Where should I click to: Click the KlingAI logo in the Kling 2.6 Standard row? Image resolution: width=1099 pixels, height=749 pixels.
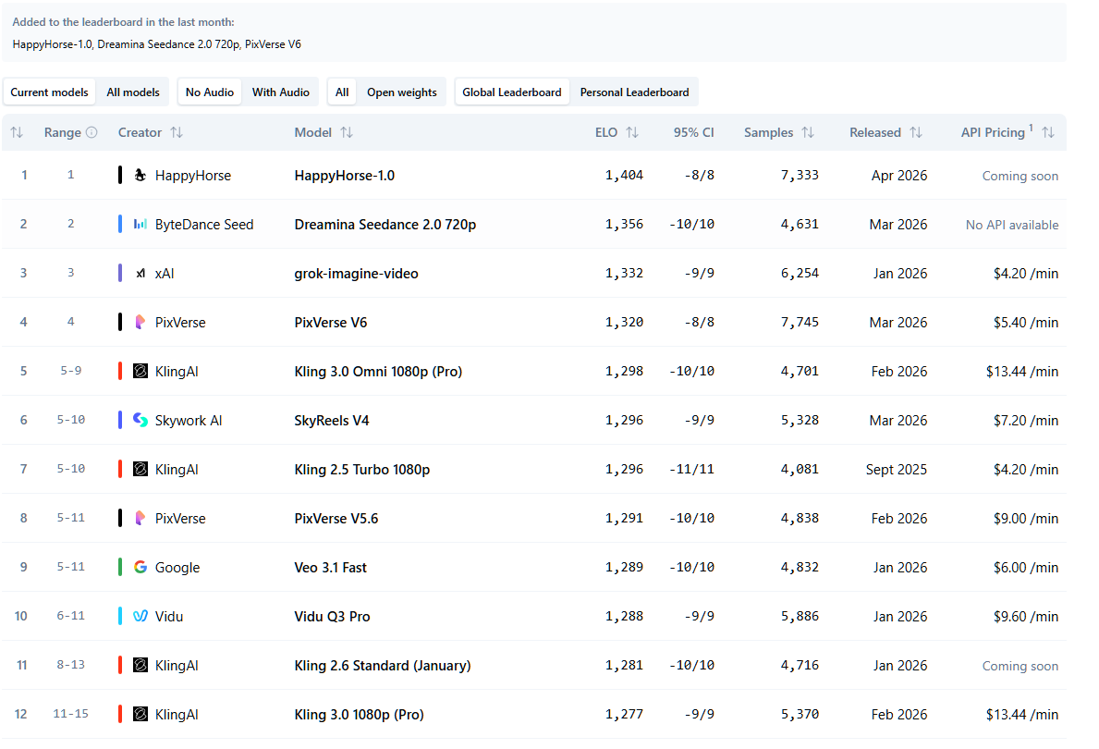pyautogui.click(x=140, y=665)
